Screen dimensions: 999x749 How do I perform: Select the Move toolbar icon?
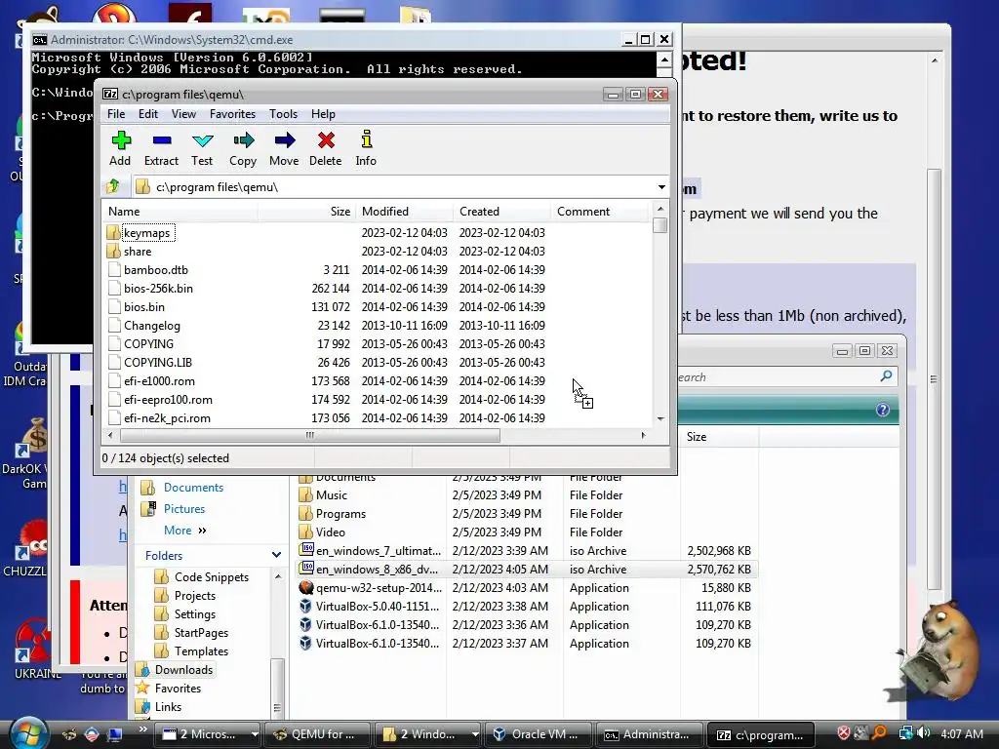click(x=284, y=148)
